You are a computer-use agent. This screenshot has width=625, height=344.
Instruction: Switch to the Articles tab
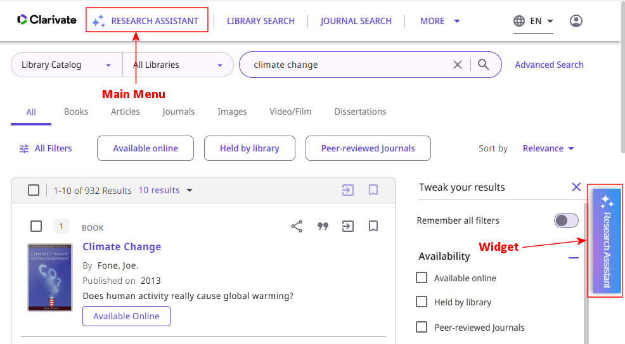click(125, 112)
